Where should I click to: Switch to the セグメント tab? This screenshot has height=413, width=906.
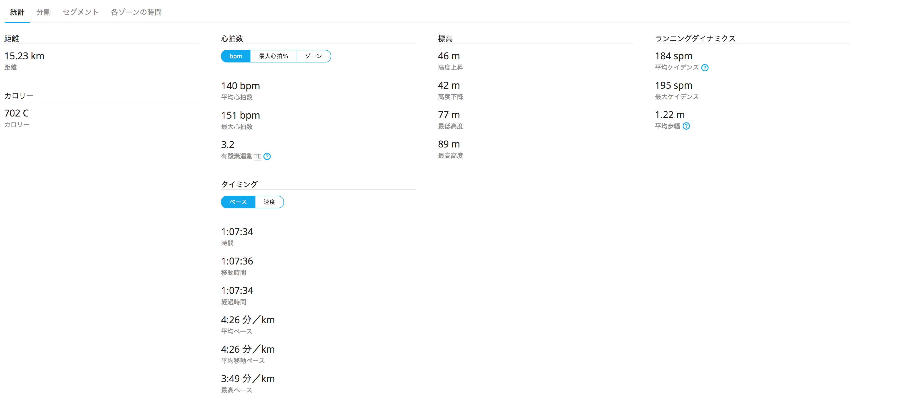81,12
